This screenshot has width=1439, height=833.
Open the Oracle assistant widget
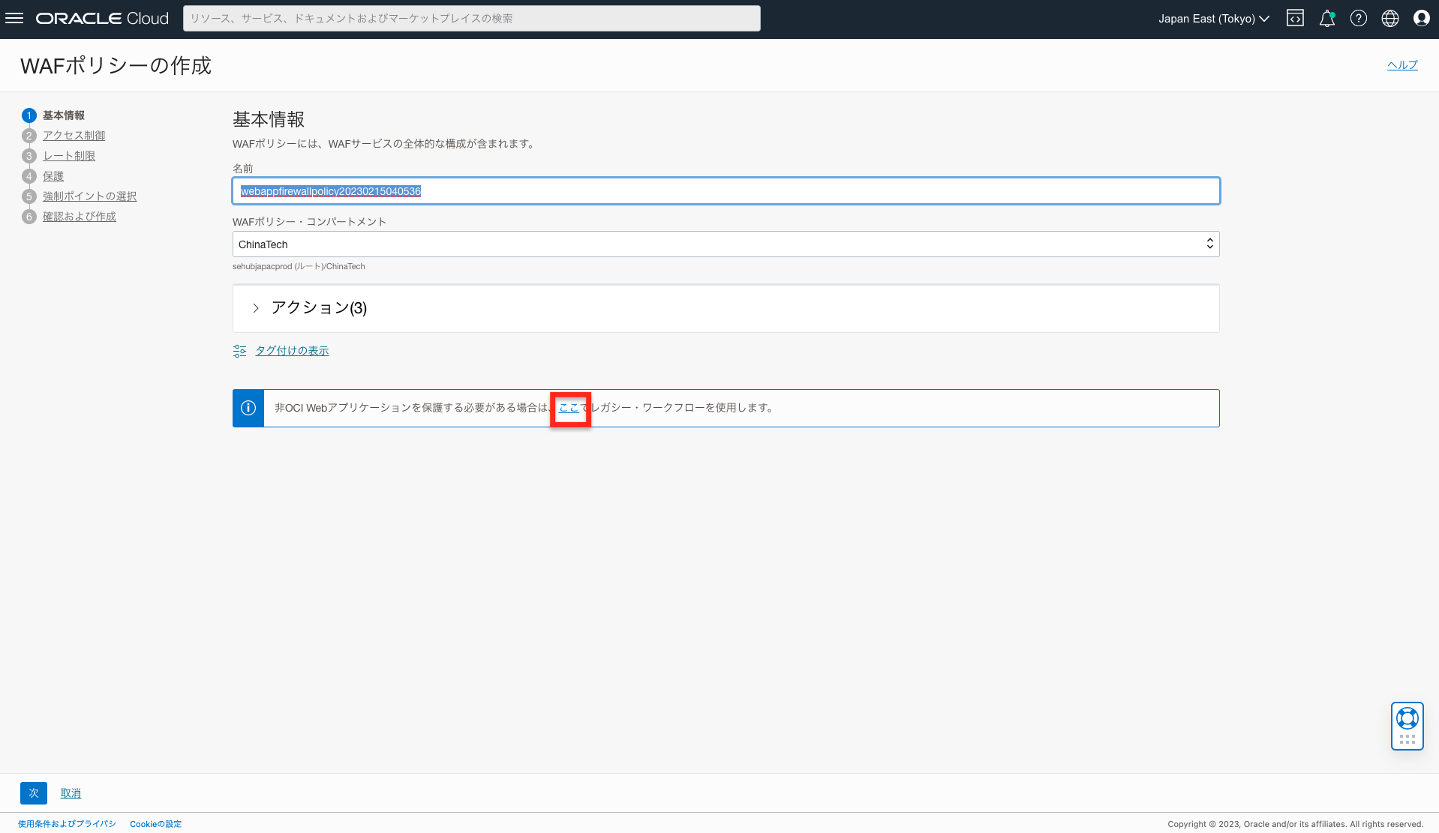(1407, 725)
